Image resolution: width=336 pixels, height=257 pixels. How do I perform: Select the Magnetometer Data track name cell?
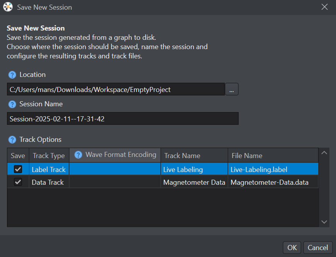(x=194, y=182)
